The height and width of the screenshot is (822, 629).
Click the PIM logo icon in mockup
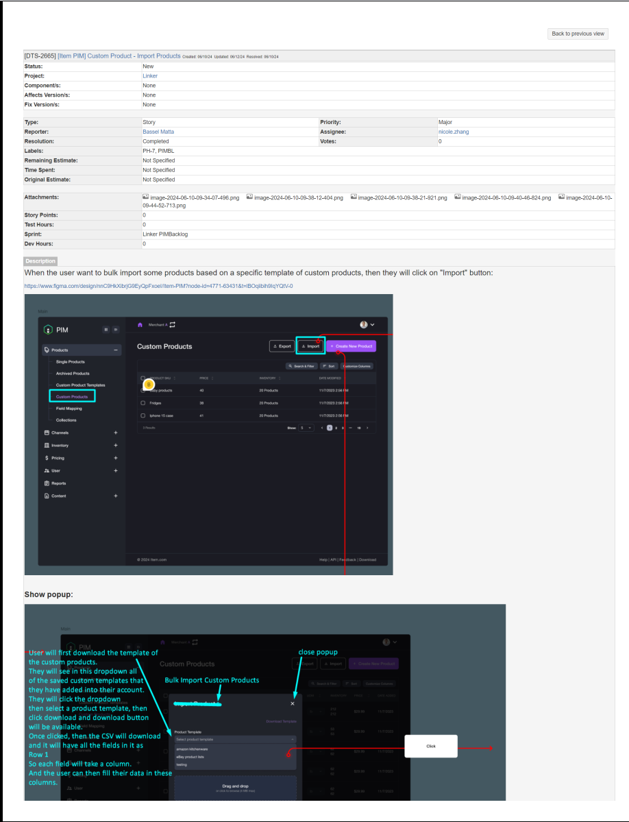pyautogui.click(x=48, y=330)
